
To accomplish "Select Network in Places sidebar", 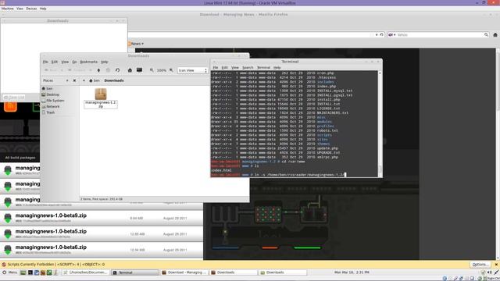I will click(x=53, y=107).
